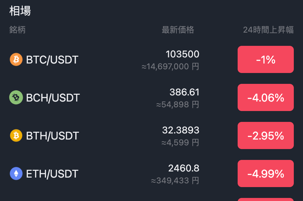The width and height of the screenshot is (303, 201).
Task: Tap the orange Bitcoin BTC coin icon
Action: tap(16, 59)
